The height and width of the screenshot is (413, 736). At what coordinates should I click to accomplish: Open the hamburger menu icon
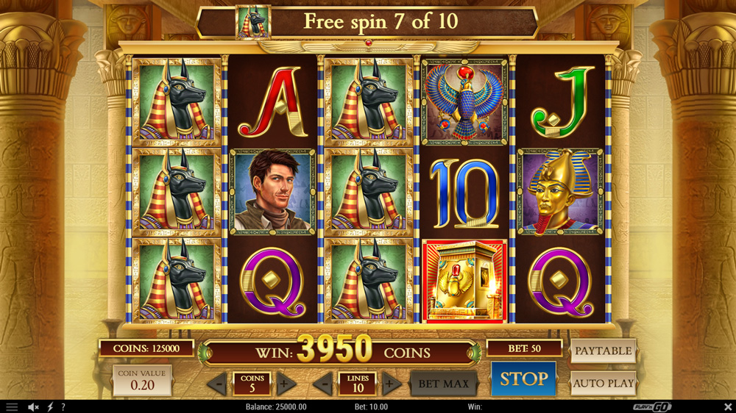coord(11,407)
